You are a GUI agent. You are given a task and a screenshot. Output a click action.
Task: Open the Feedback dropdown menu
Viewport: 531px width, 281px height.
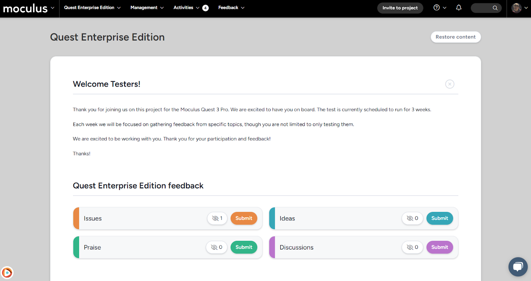click(231, 8)
